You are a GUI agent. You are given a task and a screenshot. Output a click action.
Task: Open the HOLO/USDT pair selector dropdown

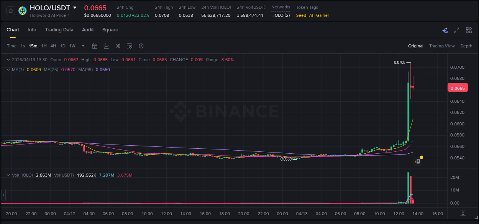[x=75, y=8]
